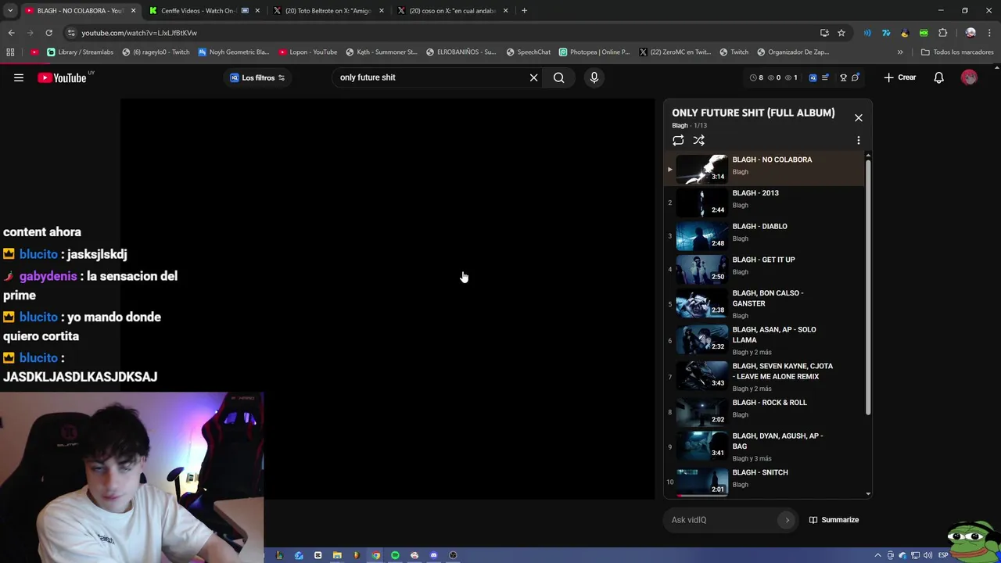Play BLAGH - ROCK & ROLL thumbnail
The image size is (1001, 563).
[x=701, y=412]
